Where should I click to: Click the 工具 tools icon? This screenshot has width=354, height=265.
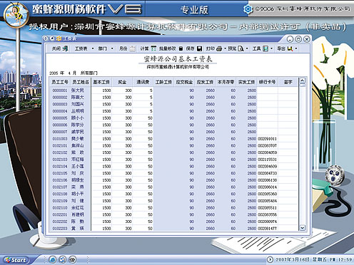[265, 48]
